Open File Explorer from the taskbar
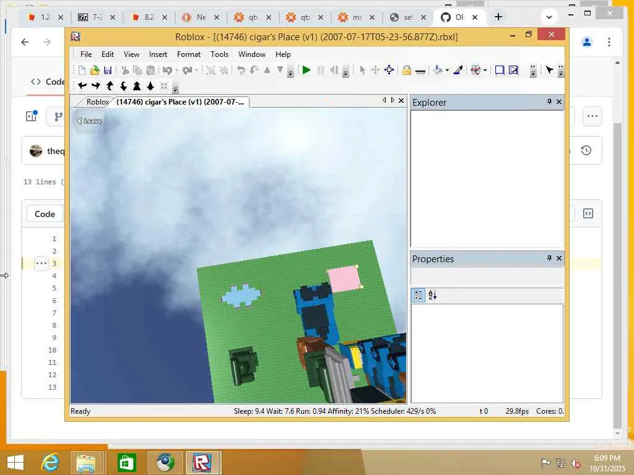 tap(85, 463)
